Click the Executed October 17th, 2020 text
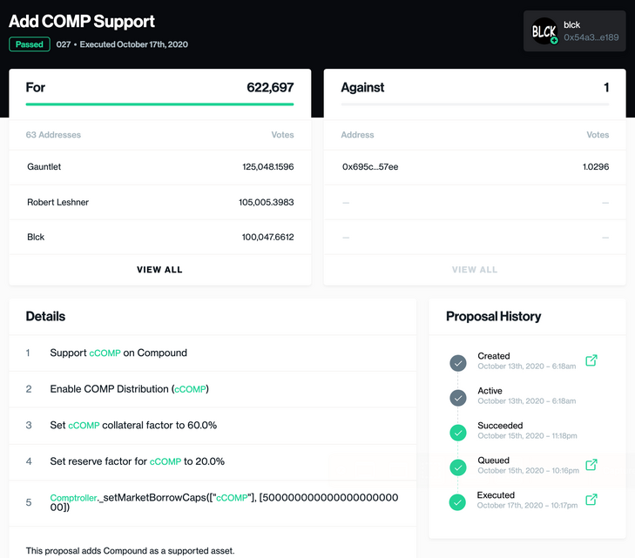The width and height of the screenshot is (635, 558). [x=133, y=44]
